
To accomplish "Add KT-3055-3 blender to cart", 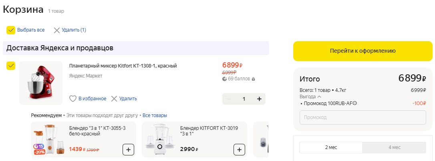I will pos(128,150).
